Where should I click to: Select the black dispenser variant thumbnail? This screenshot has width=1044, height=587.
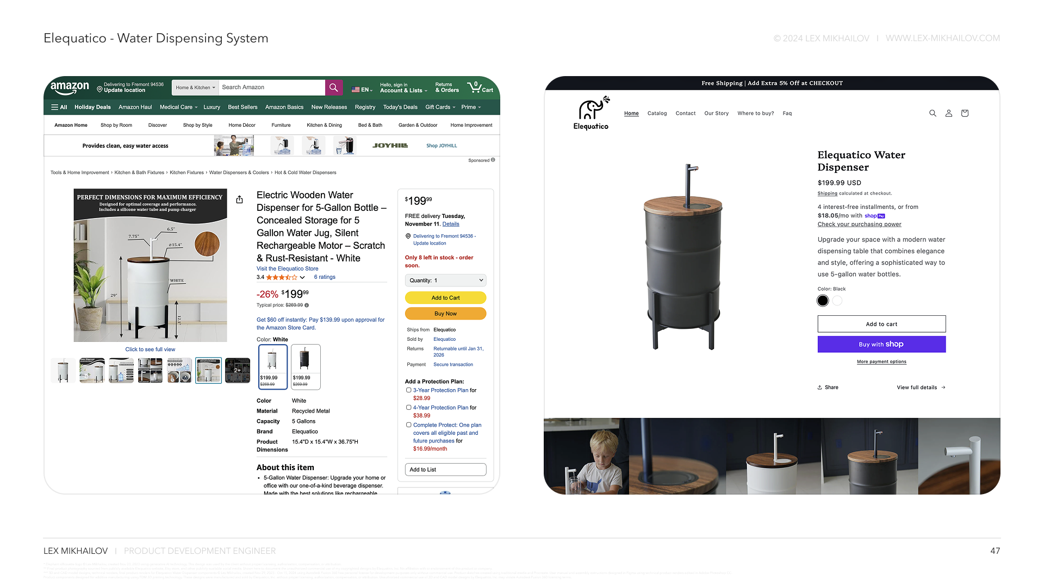306,367
